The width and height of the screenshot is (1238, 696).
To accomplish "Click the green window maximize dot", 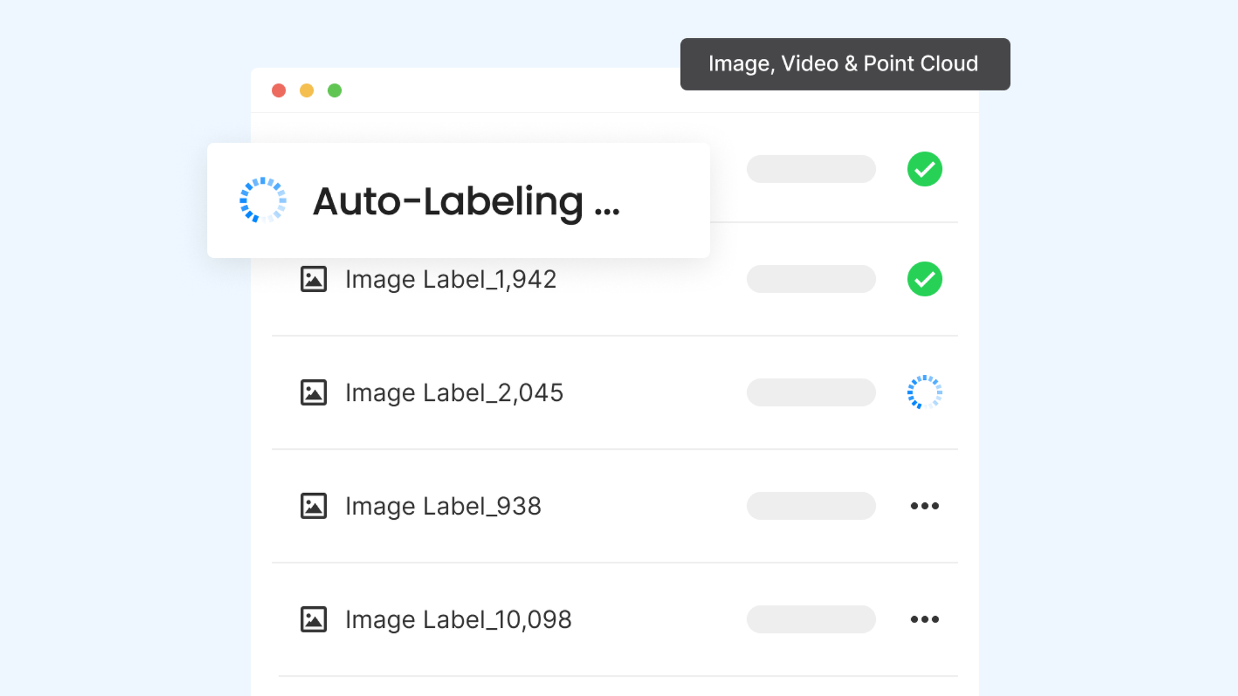I will click(334, 90).
